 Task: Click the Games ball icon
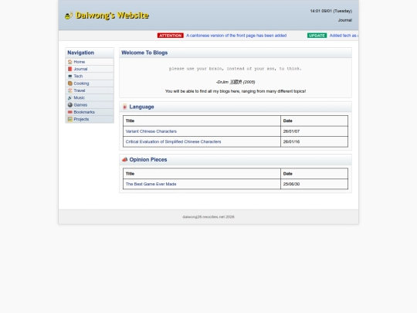[x=70, y=105]
